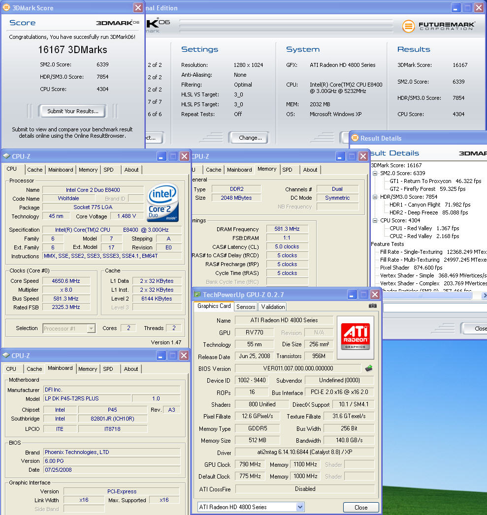Image resolution: width=487 pixels, height=515 pixels.
Task: Click the Fill Rate - Single-Texturing row
Action: [433, 252]
